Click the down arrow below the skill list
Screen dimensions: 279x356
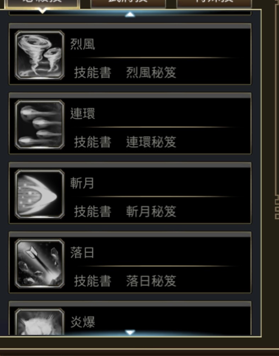[130, 332]
